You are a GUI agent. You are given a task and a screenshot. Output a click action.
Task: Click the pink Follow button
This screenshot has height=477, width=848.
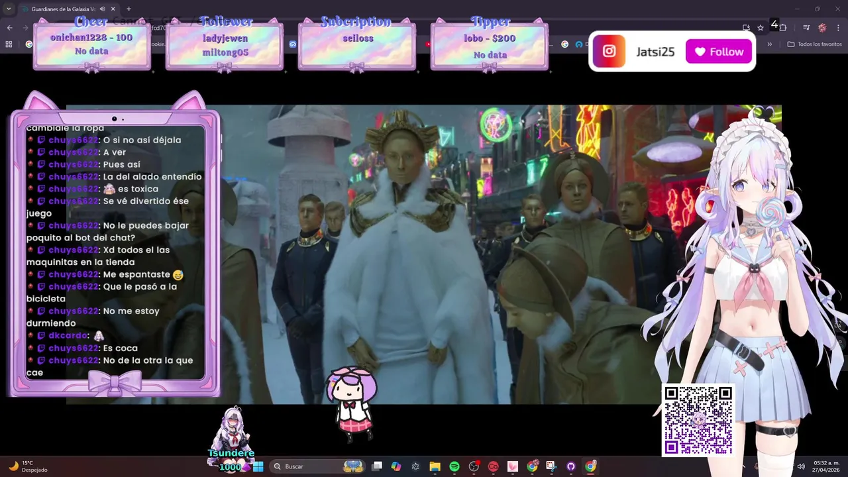[x=719, y=52]
